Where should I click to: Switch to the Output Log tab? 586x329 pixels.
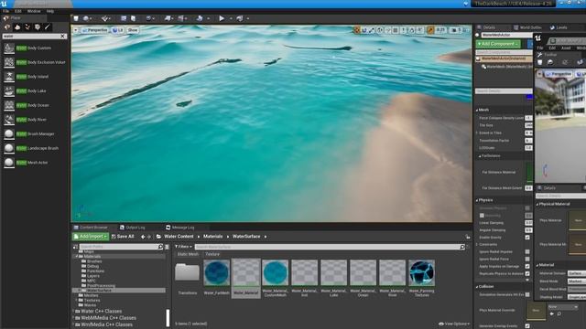132,228
